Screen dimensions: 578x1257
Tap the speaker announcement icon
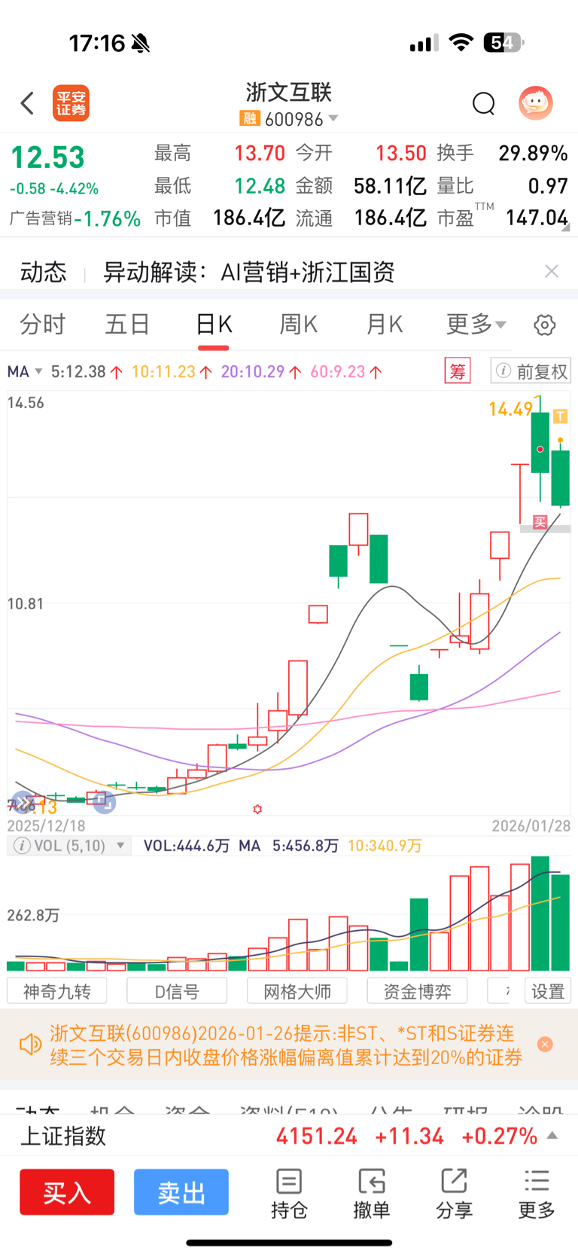(x=31, y=1045)
